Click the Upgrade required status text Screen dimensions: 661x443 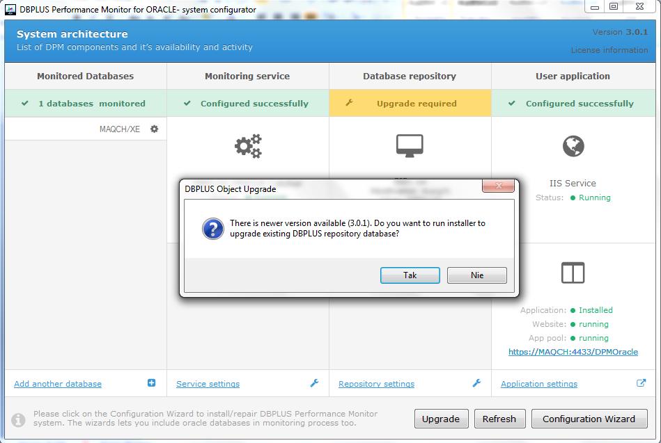click(417, 104)
